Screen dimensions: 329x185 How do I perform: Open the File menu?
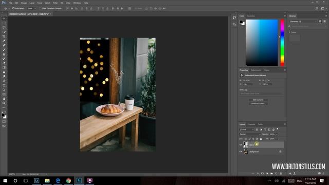(10, 3)
